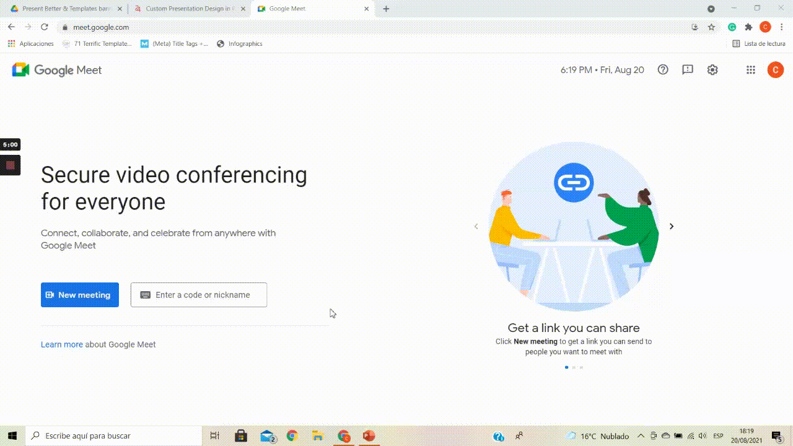
Task: Open the Chrome tab search dropdown
Action: point(711,9)
